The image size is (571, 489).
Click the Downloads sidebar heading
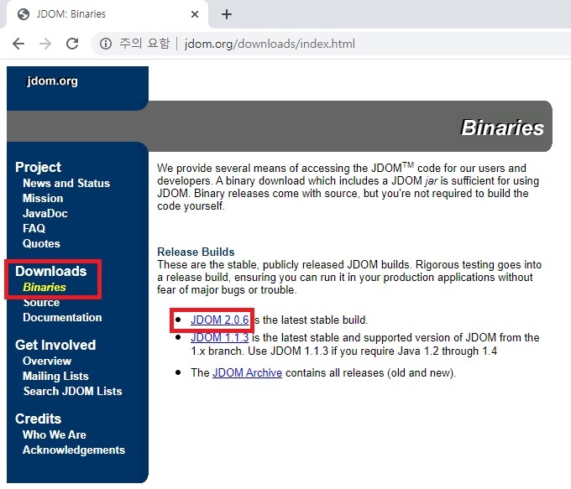[x=51, y=272]
